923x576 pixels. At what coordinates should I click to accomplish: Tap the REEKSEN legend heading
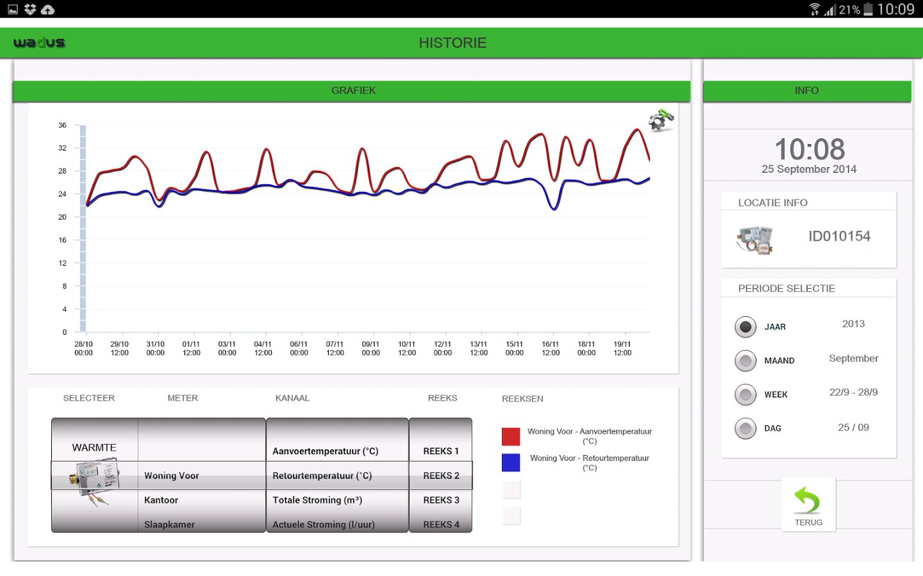(x=522, y=399)
